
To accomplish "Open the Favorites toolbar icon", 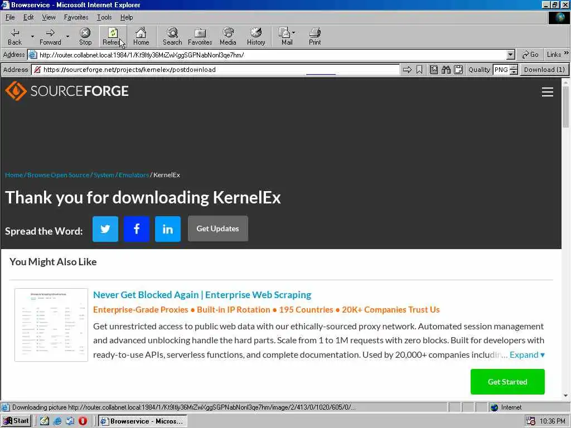I will point(200,36).
